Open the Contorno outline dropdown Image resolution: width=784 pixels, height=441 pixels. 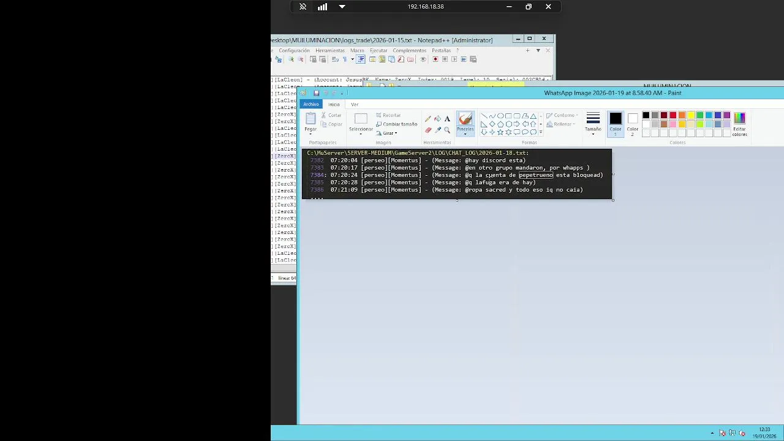click(x=561, y=115)
